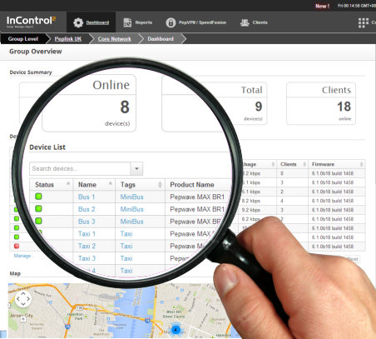
Task: Open the Bus 2 device link
Action: click(x=87, y=209)
